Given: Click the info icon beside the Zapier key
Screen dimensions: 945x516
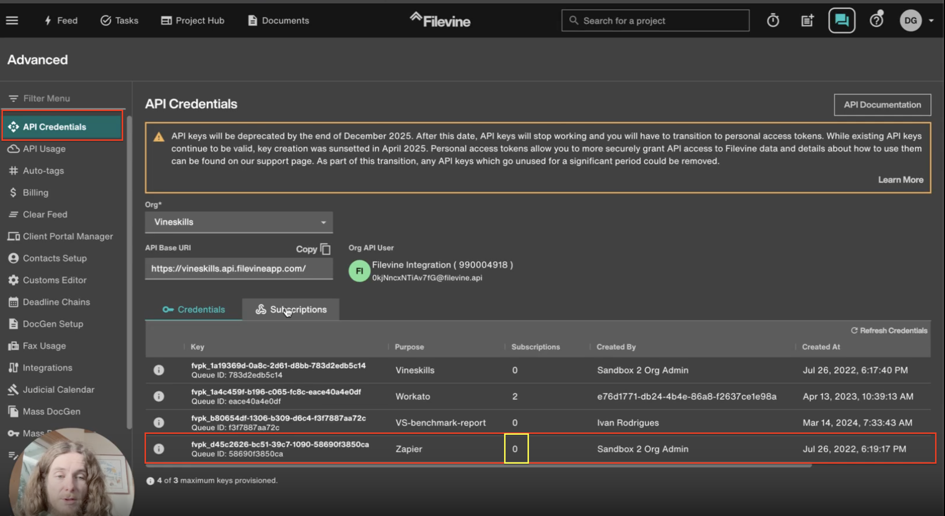Looking at the screenshot, I should point(159,449).
